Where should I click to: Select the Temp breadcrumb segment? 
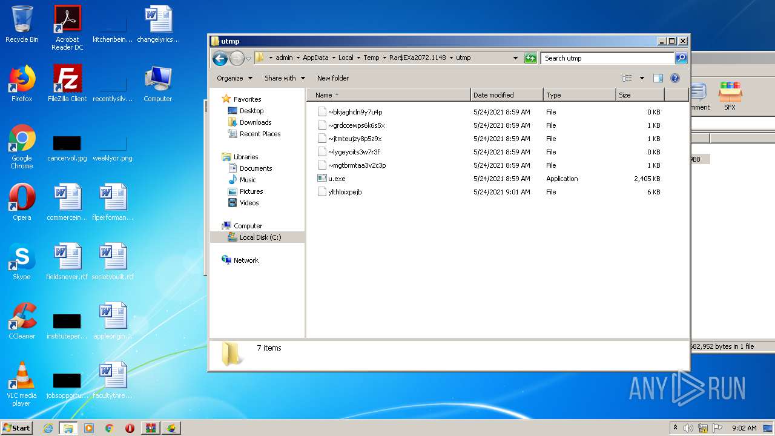click(x=371, y=58)
